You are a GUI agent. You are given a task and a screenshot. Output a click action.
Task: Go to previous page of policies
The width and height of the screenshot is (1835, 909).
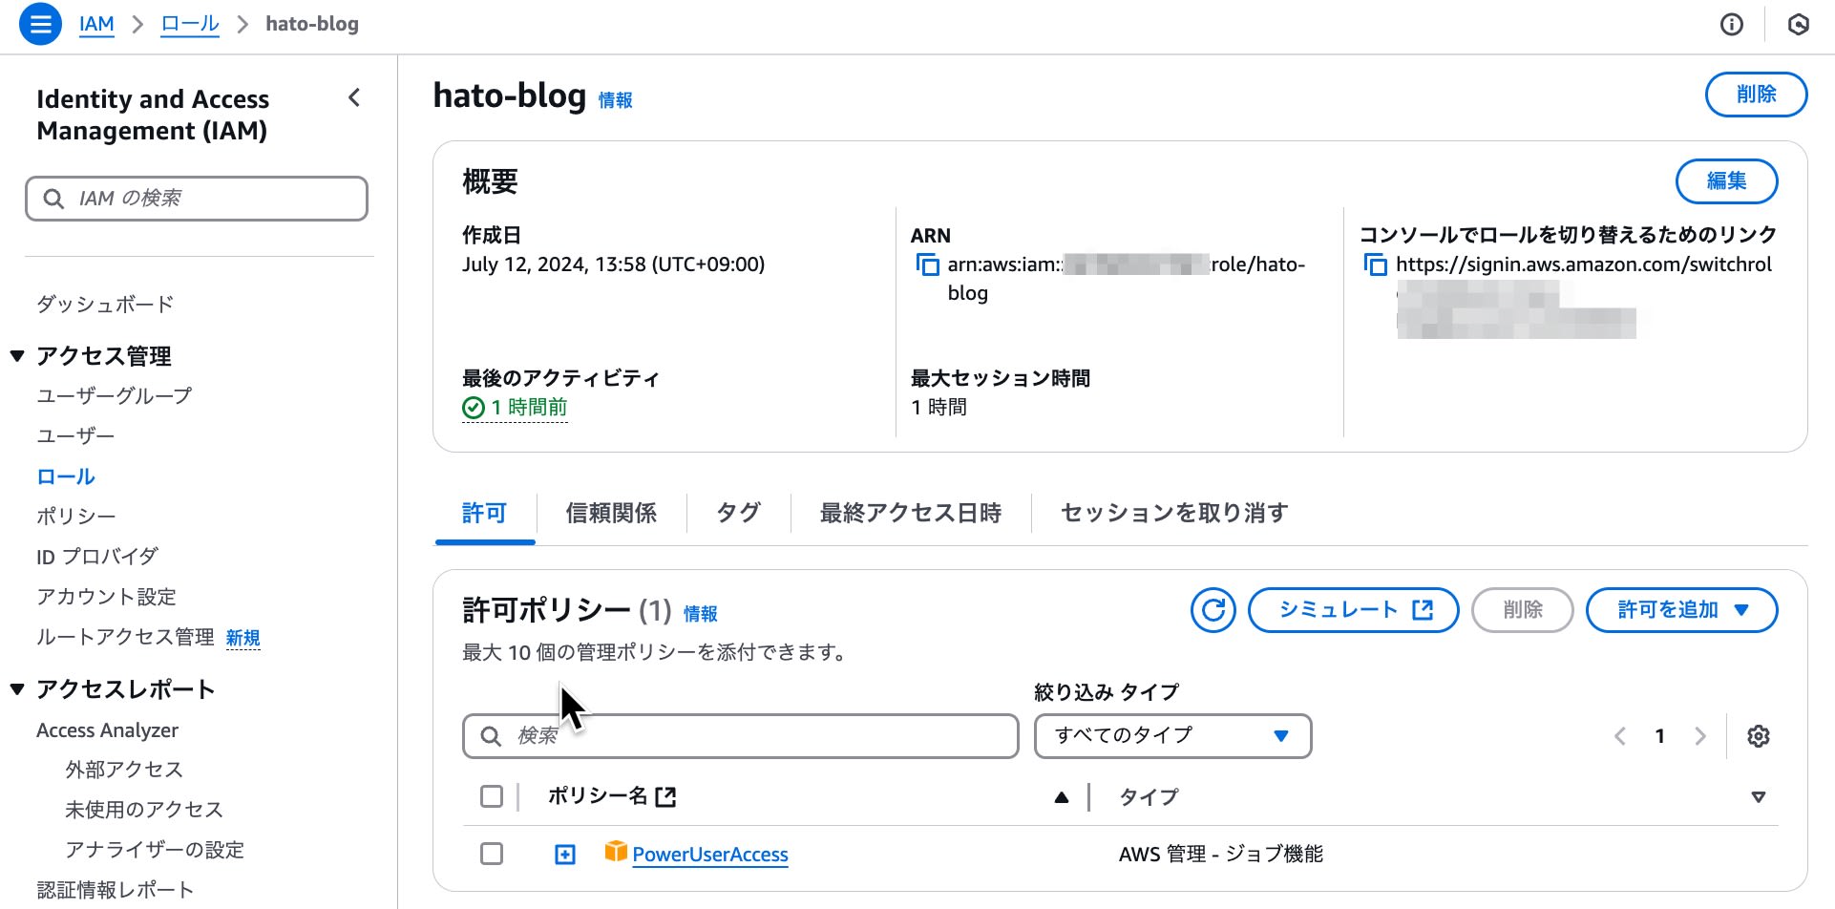1619,736
